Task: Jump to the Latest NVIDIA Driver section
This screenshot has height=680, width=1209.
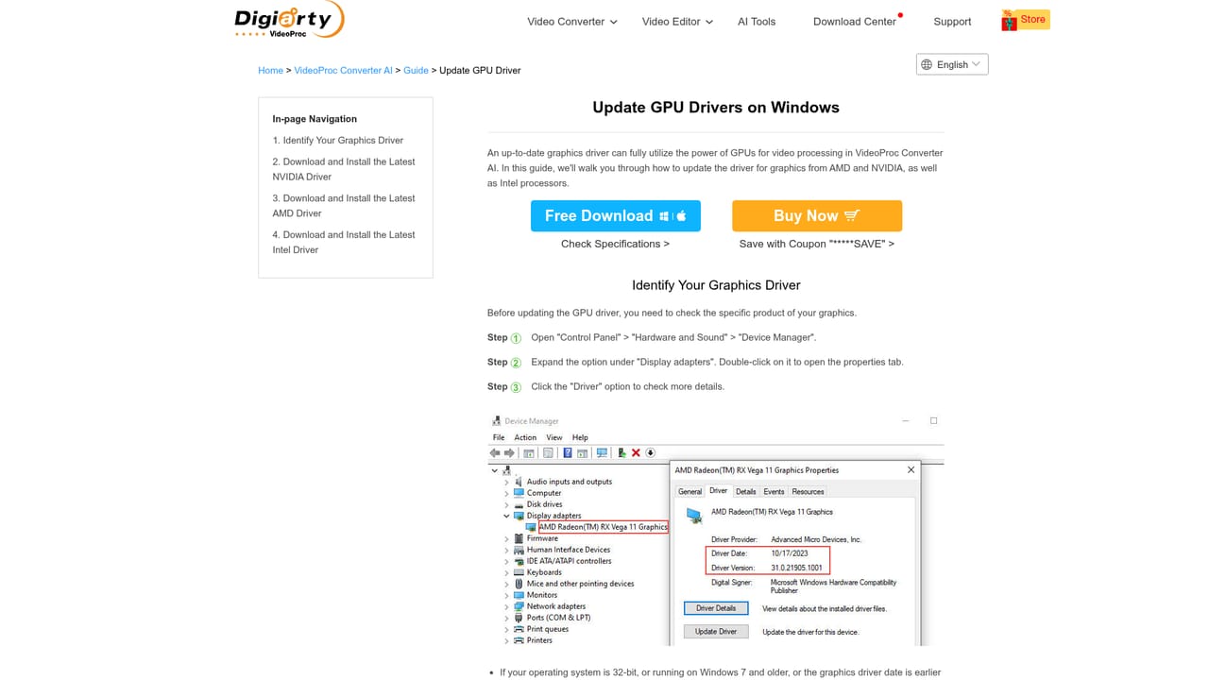Action: [x=344, y=169]
